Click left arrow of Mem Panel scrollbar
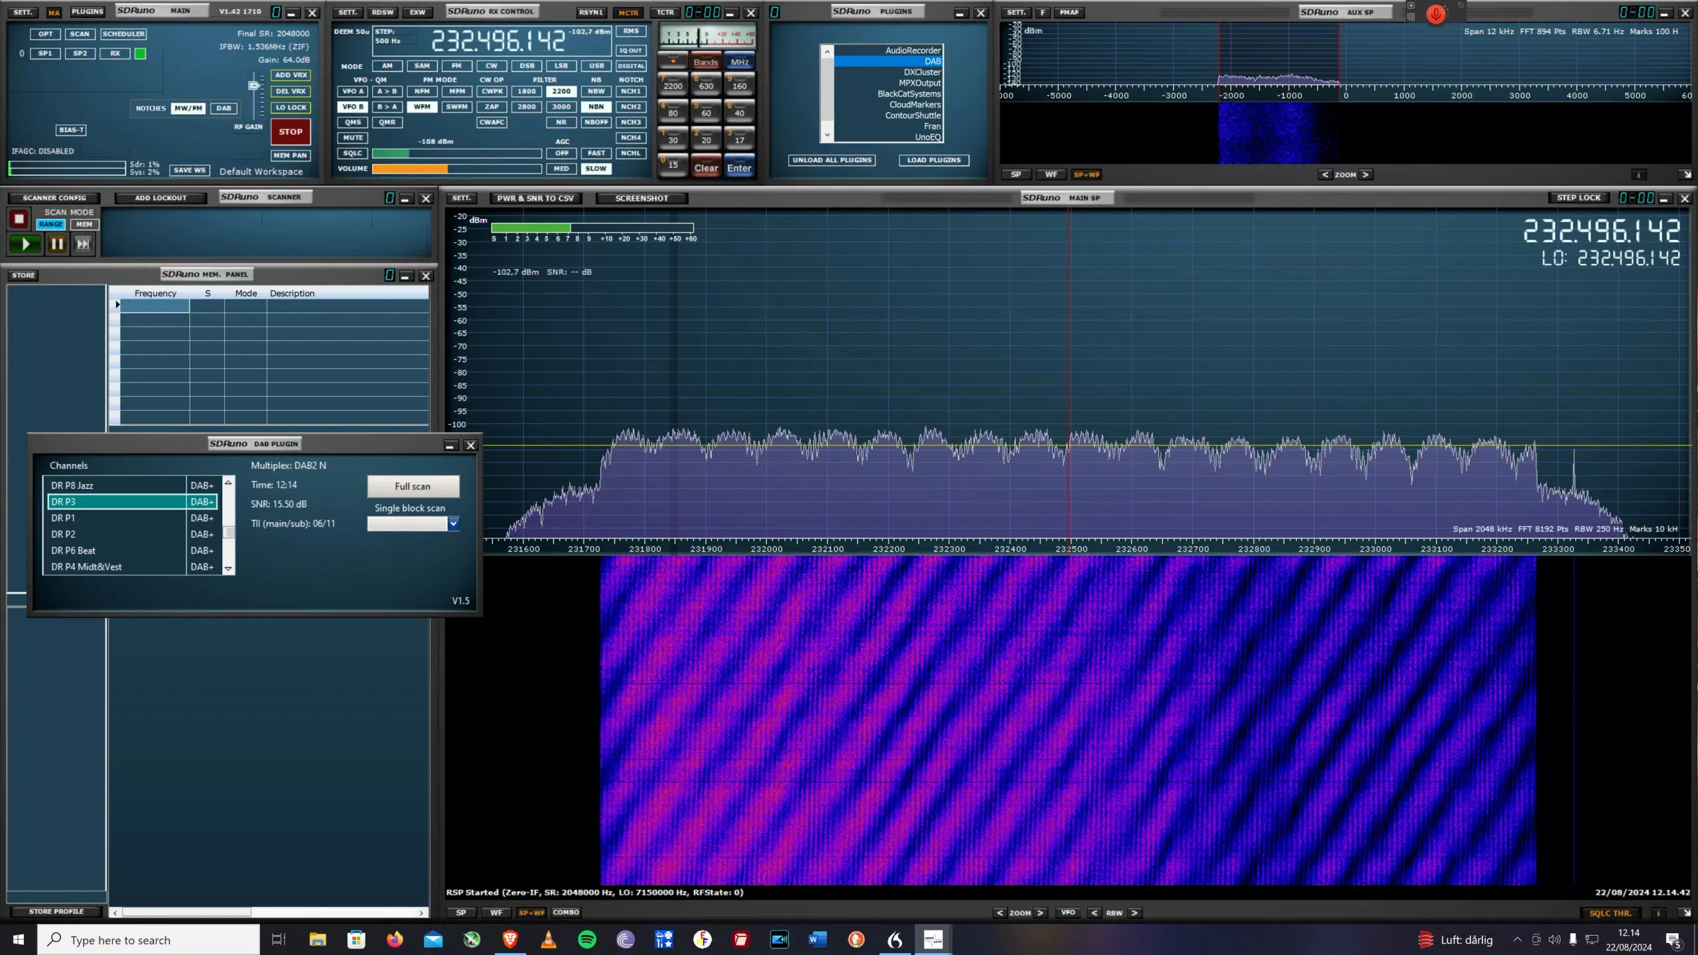Viewport: 1698px width, 955px height. [x=115, y=913]
